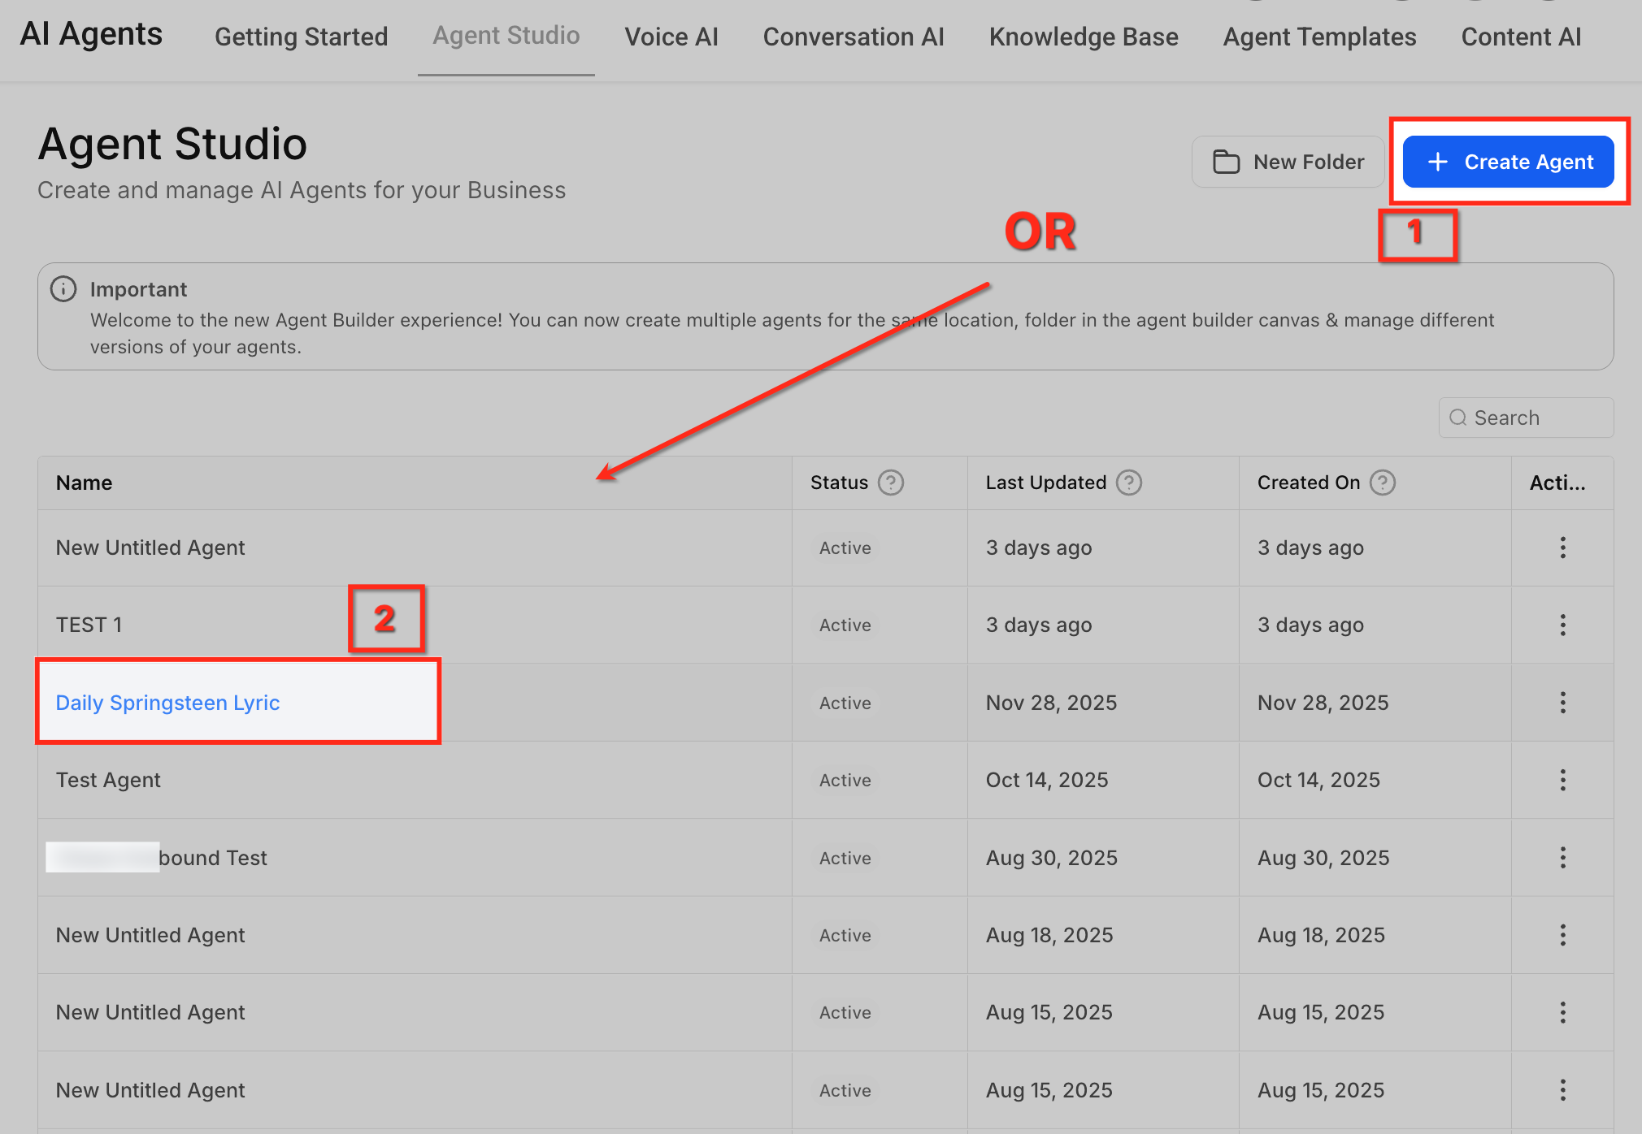Open the Test Agent entry
This screenshot has height=1134, width=1642.
click(108, 780)
